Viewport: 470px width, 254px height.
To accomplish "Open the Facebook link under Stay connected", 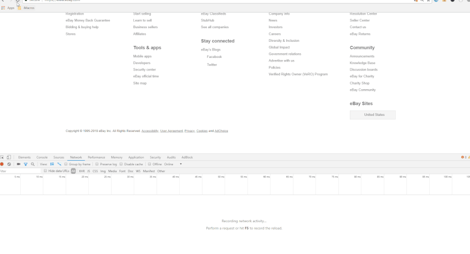I will [x=214, y=57].
